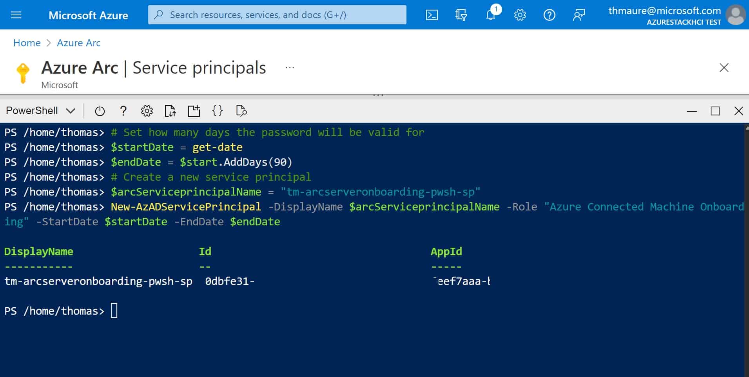The width and height of the screenshot is (749, 377).
Task: Open Cloud Shell settings gear
Action: (147, 111)
